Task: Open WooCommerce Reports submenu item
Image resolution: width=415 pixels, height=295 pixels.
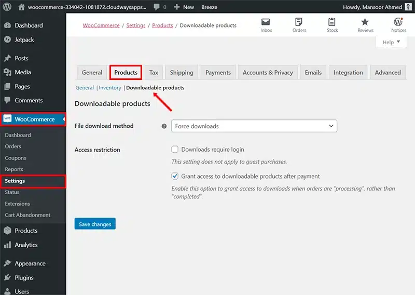Action: pyautogui.click(x=14, y=169)
